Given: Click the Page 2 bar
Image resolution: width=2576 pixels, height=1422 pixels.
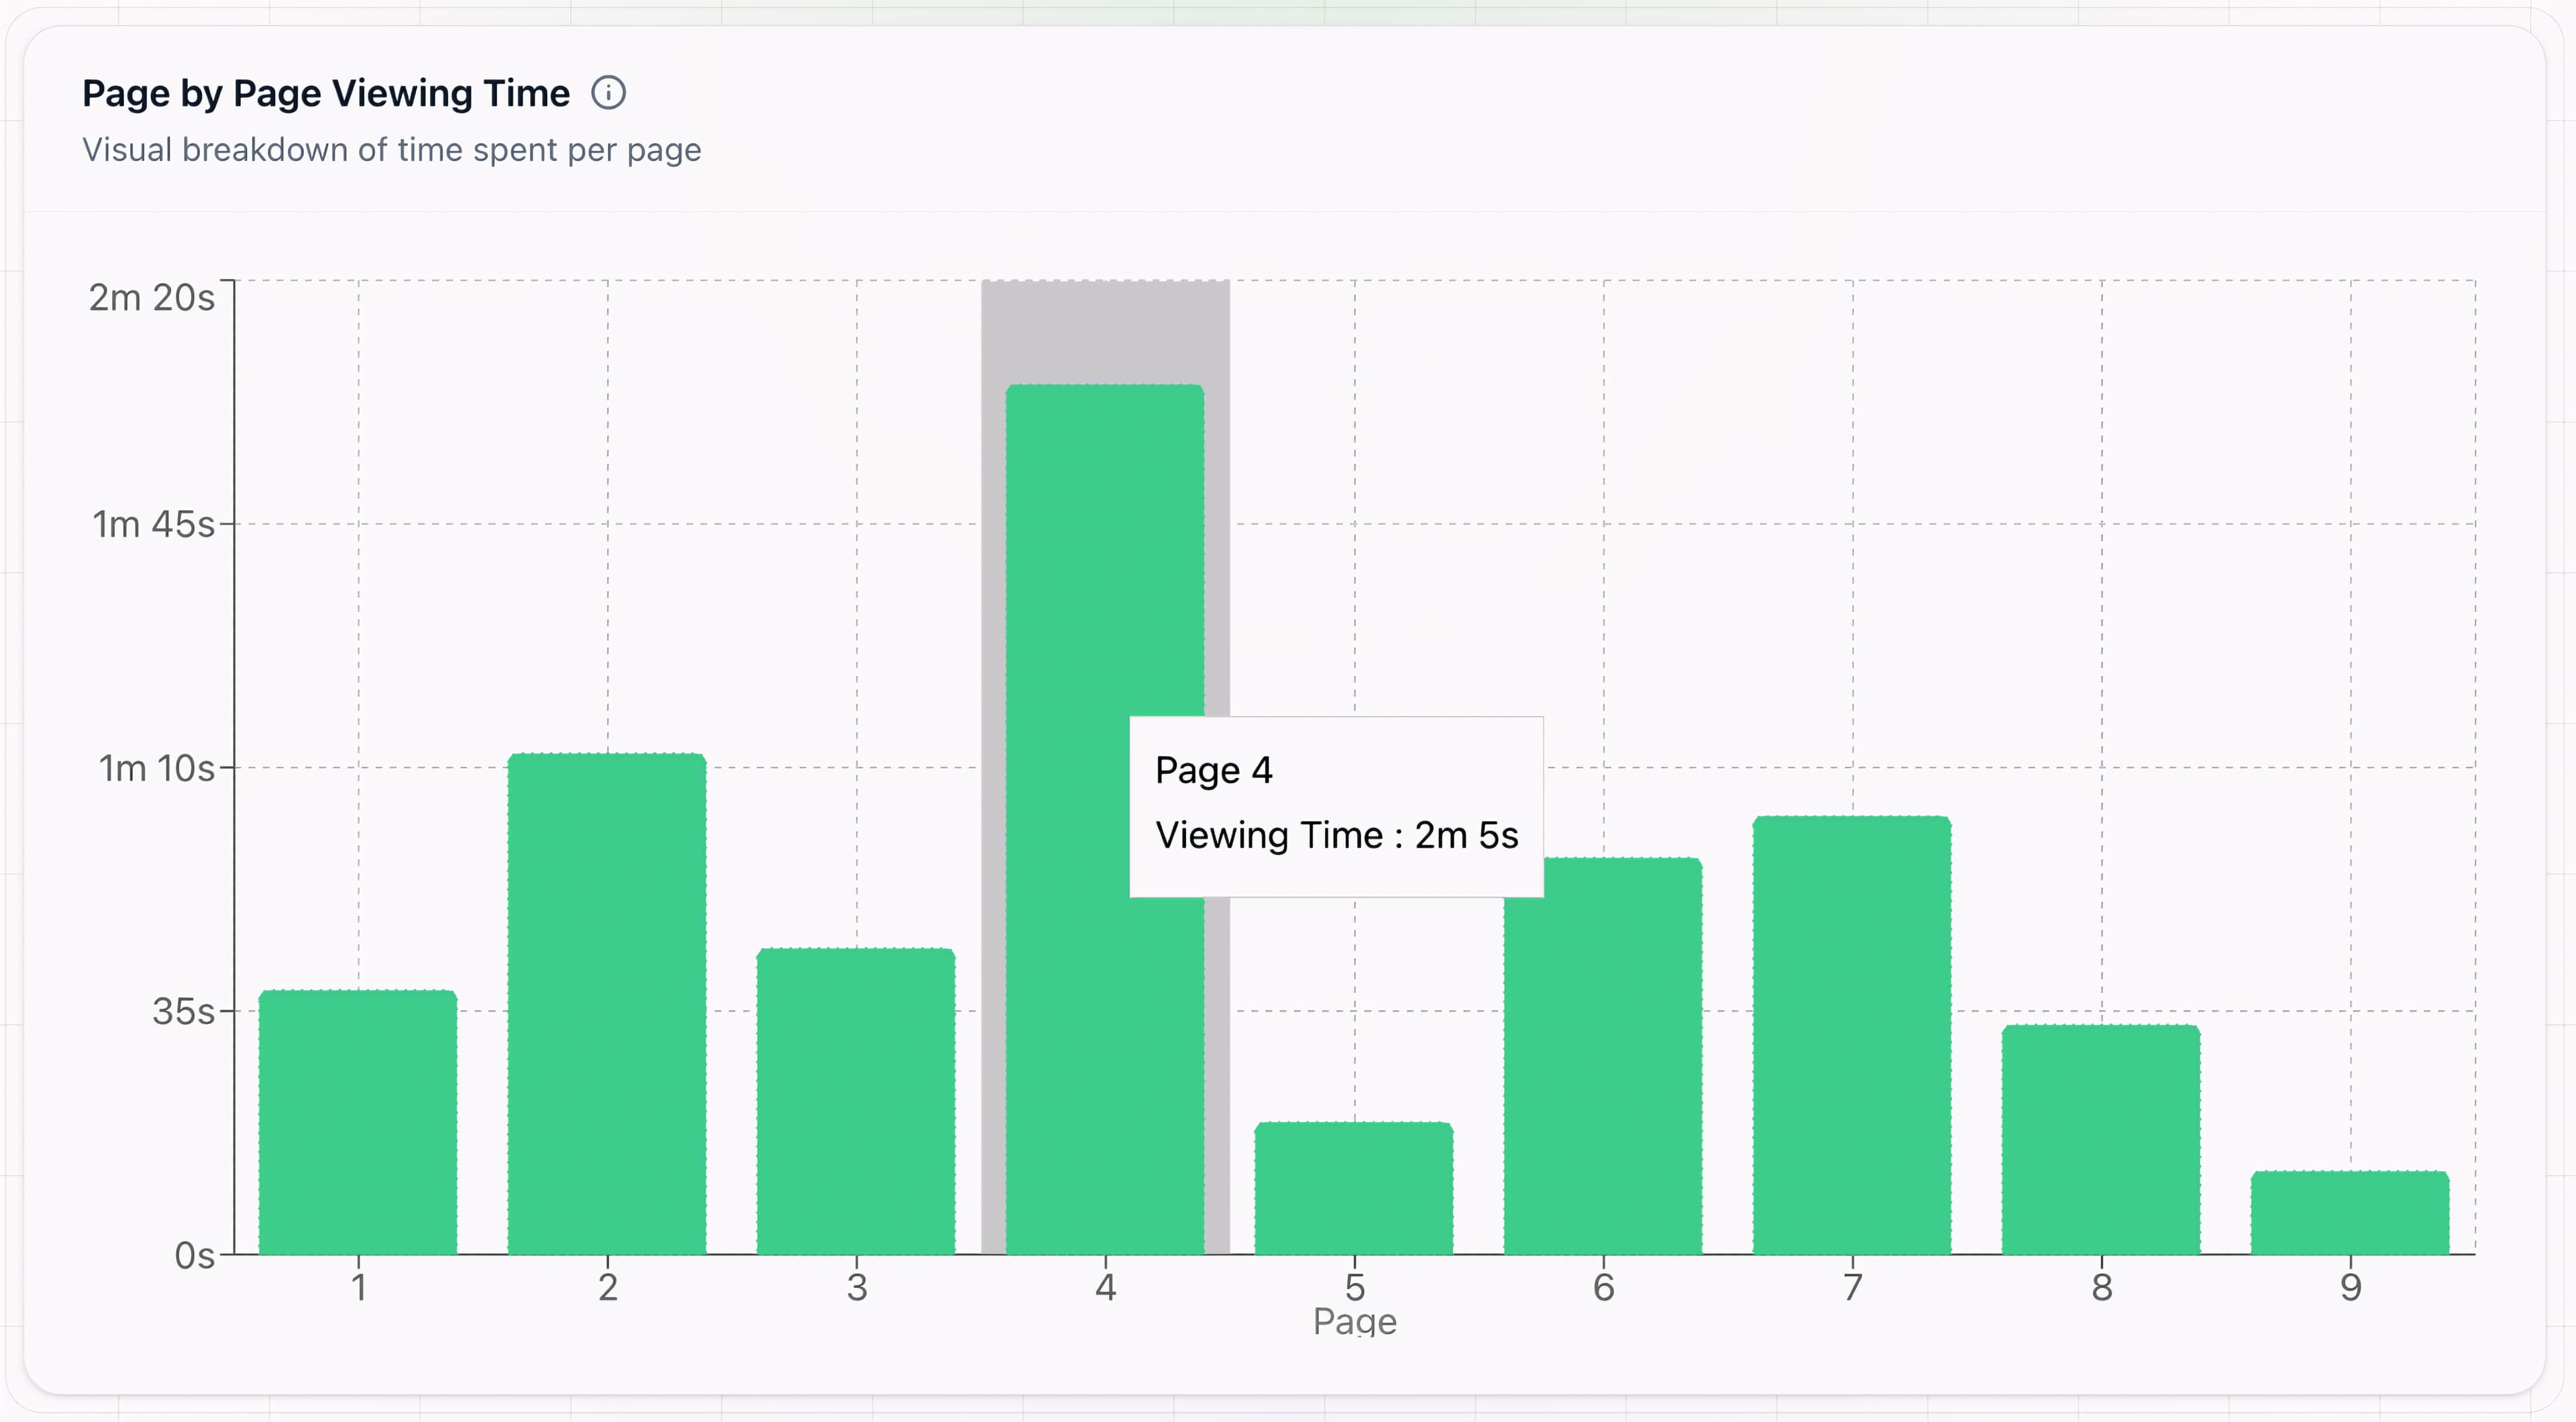Looking at the screenshot, I should (x=606, y=1000).
